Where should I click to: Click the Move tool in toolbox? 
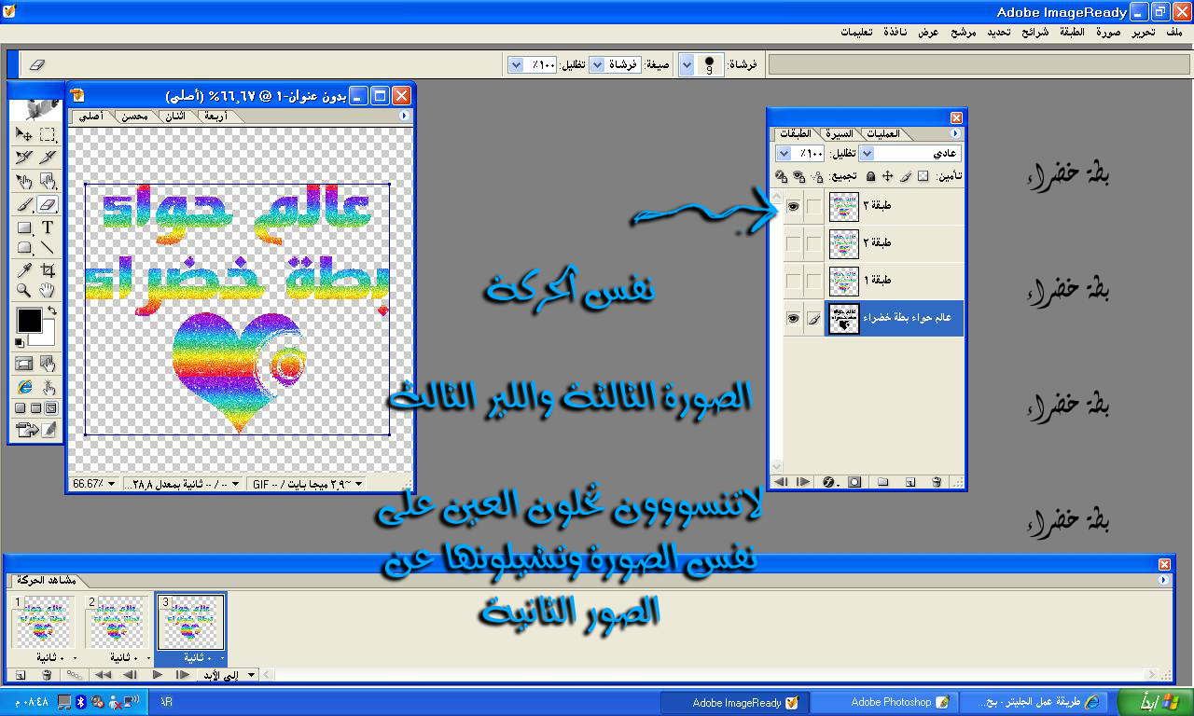25,135
